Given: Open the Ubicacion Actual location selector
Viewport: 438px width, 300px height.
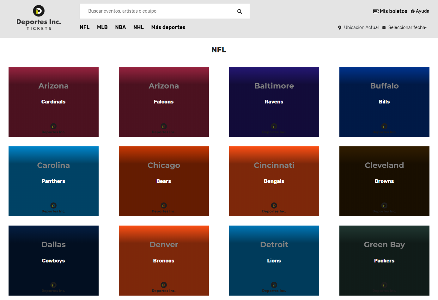Looking at the screenshot, I should pos(361,27).
